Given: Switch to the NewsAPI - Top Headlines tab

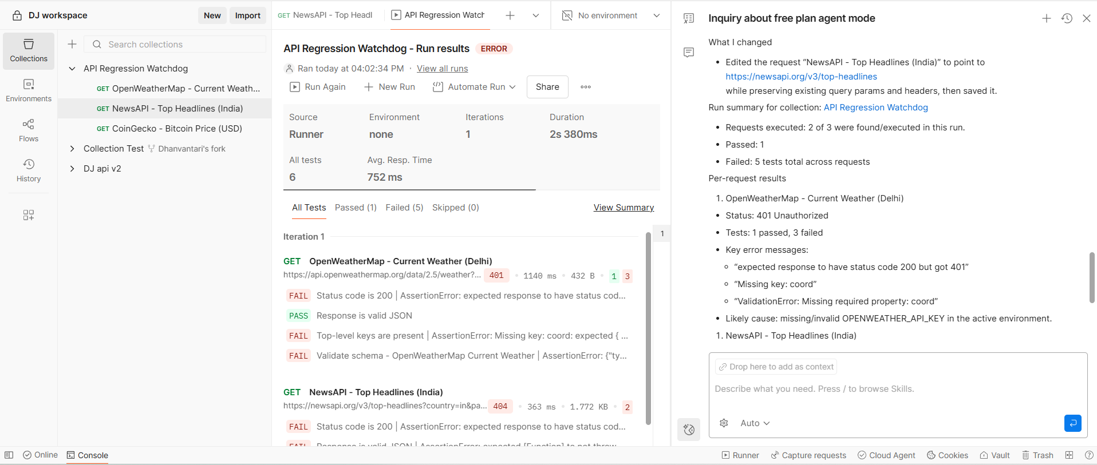Looking at the screenshot, I should [325, 15].
